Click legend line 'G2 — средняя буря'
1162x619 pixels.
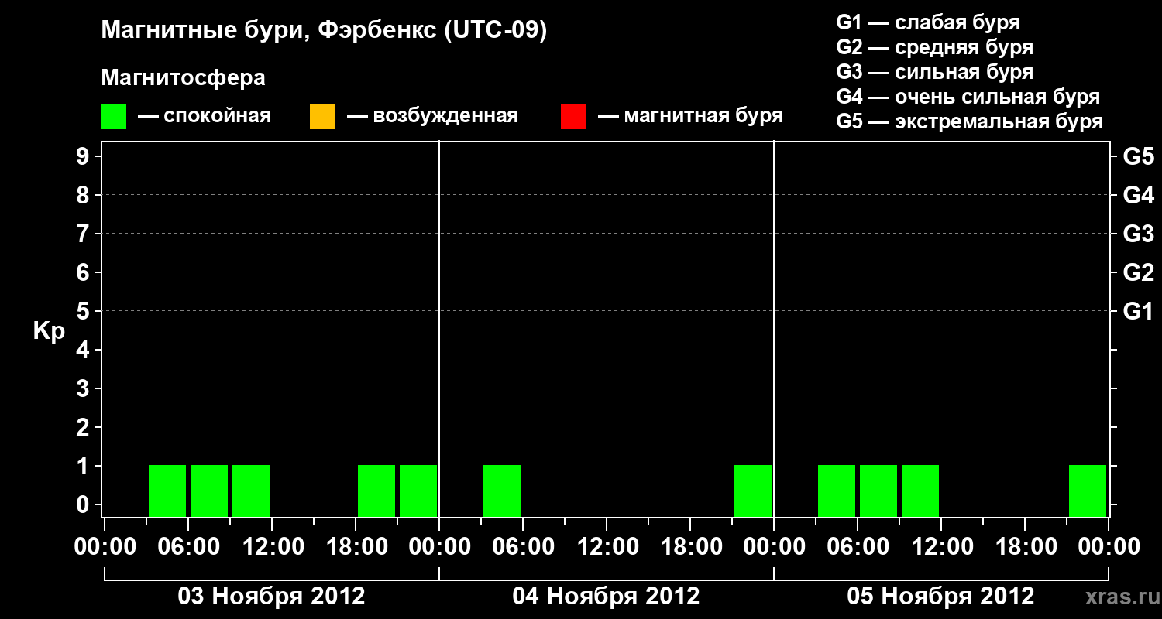pyautogui.click(x=935, y=47)
